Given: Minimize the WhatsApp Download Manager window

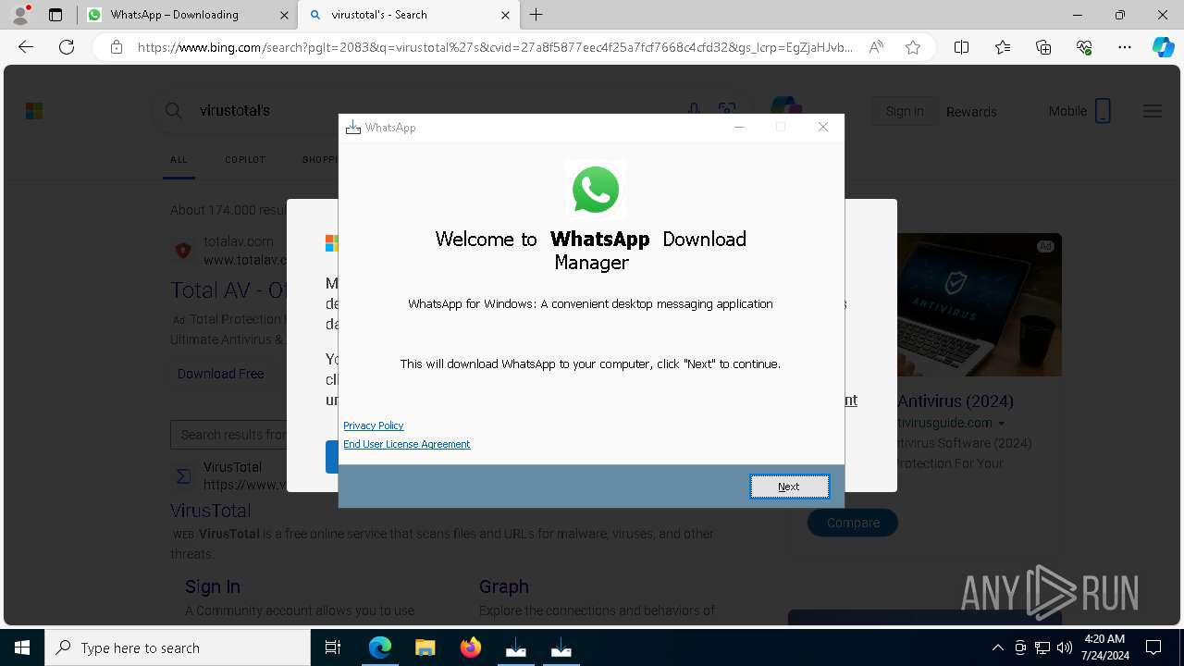Looking at the screenshot, I should [x=739, y=128].
